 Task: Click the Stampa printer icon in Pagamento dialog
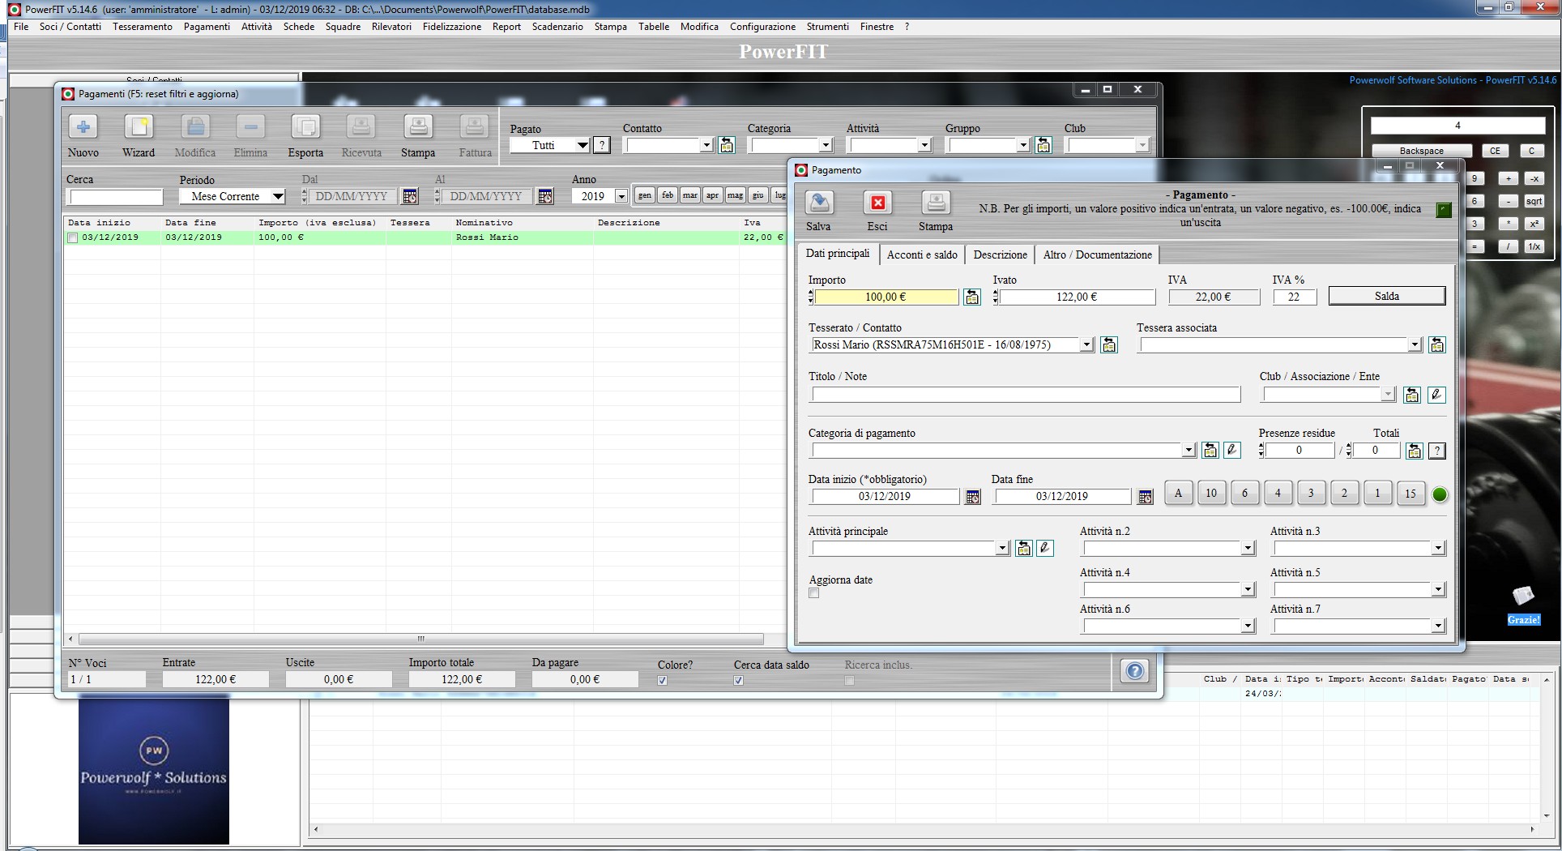936,203
